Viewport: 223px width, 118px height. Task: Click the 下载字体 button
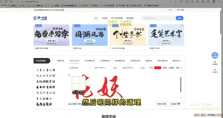(161, 104)
